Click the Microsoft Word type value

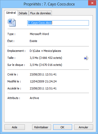coord(39,34)
